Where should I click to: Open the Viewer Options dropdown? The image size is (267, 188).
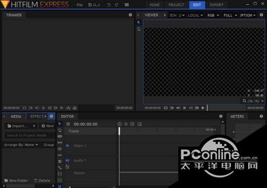tap(248, 15)
